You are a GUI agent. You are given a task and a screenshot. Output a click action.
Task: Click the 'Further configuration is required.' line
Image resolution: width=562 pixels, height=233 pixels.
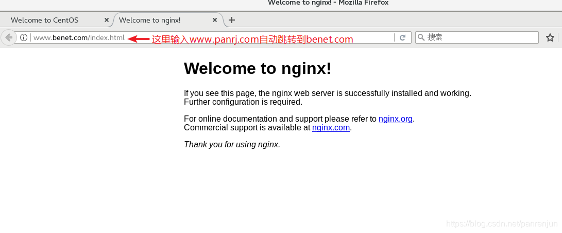pyautogui.click(x=243, y=102)
